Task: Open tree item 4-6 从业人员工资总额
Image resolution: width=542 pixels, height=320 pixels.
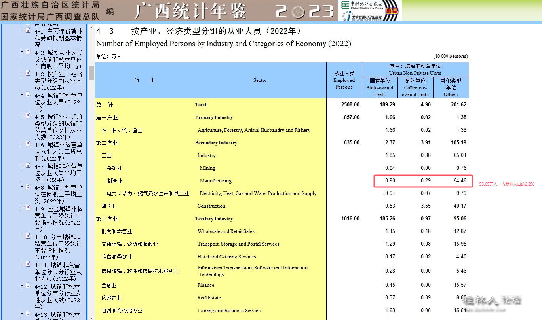Action: point(58,151)
